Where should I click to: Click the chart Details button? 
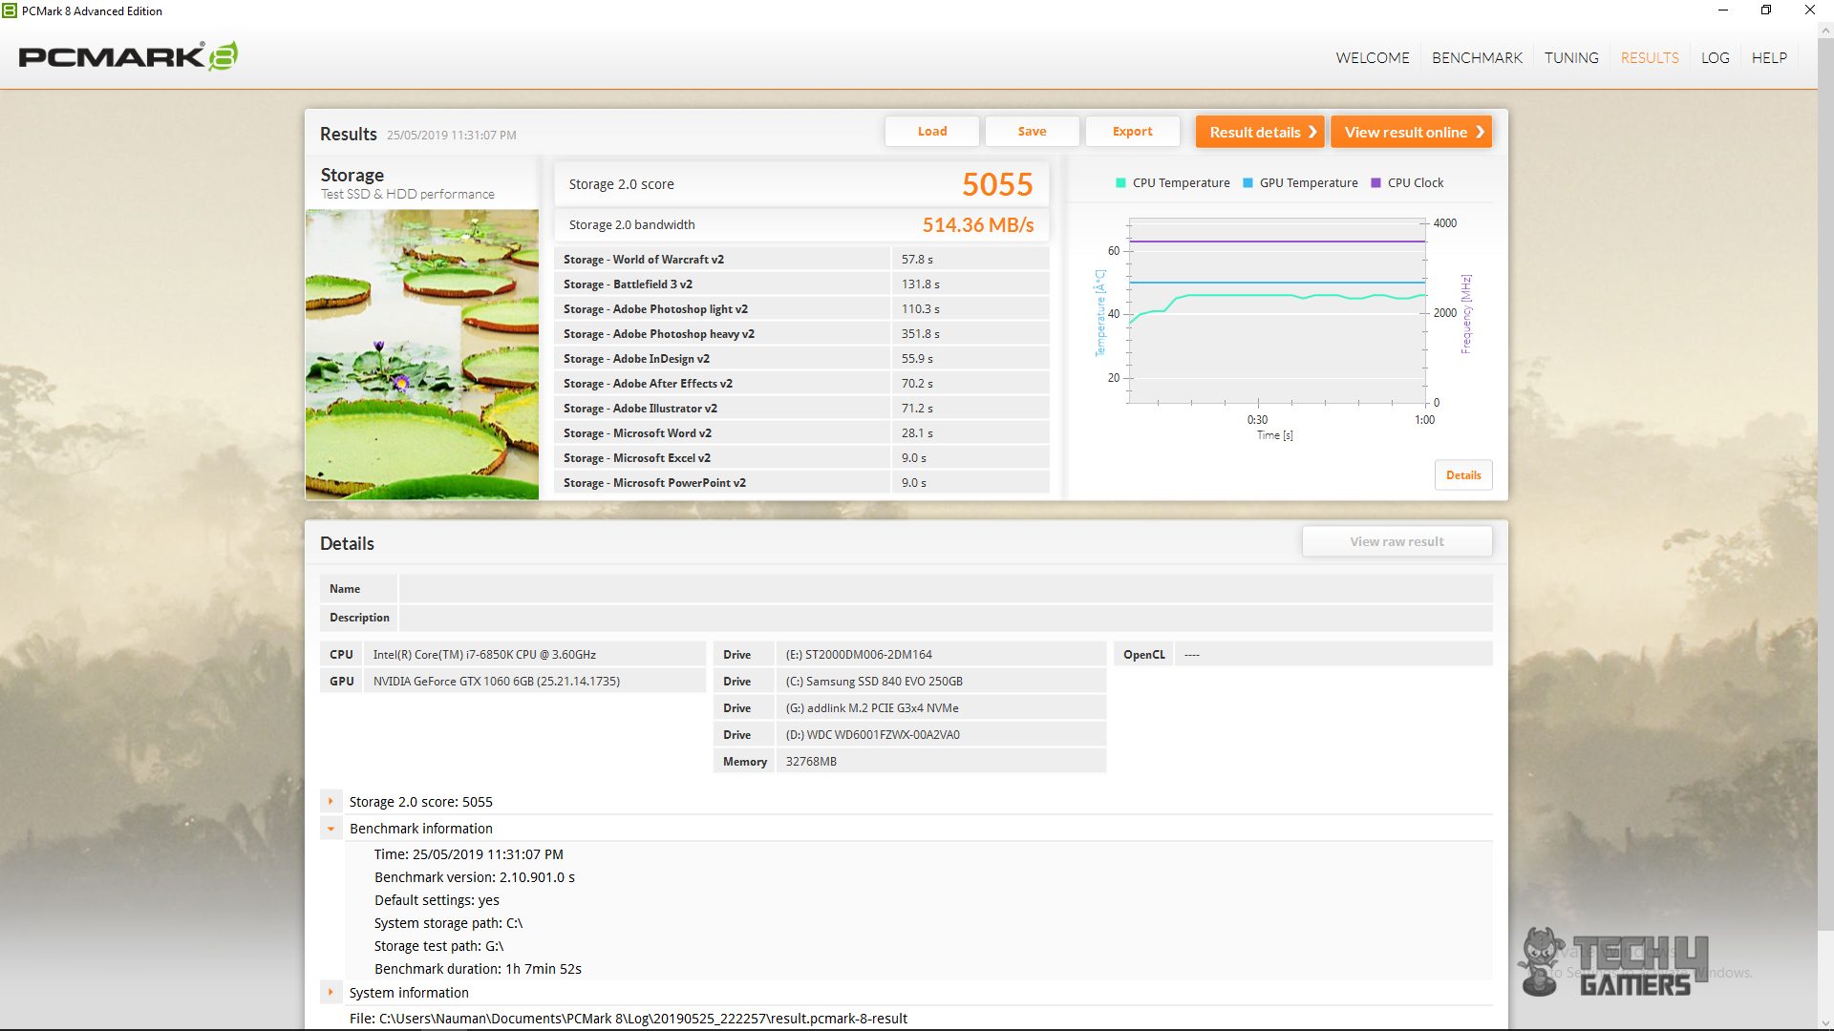point(1463,475)
